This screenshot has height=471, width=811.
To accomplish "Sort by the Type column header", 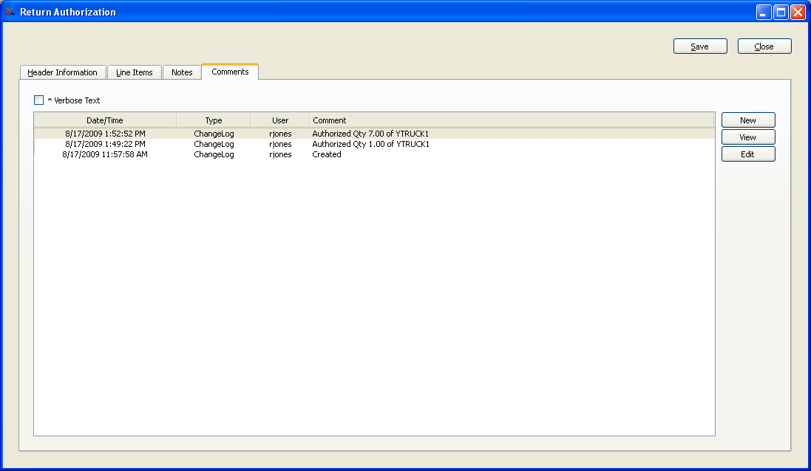I will tap(214, 120).
